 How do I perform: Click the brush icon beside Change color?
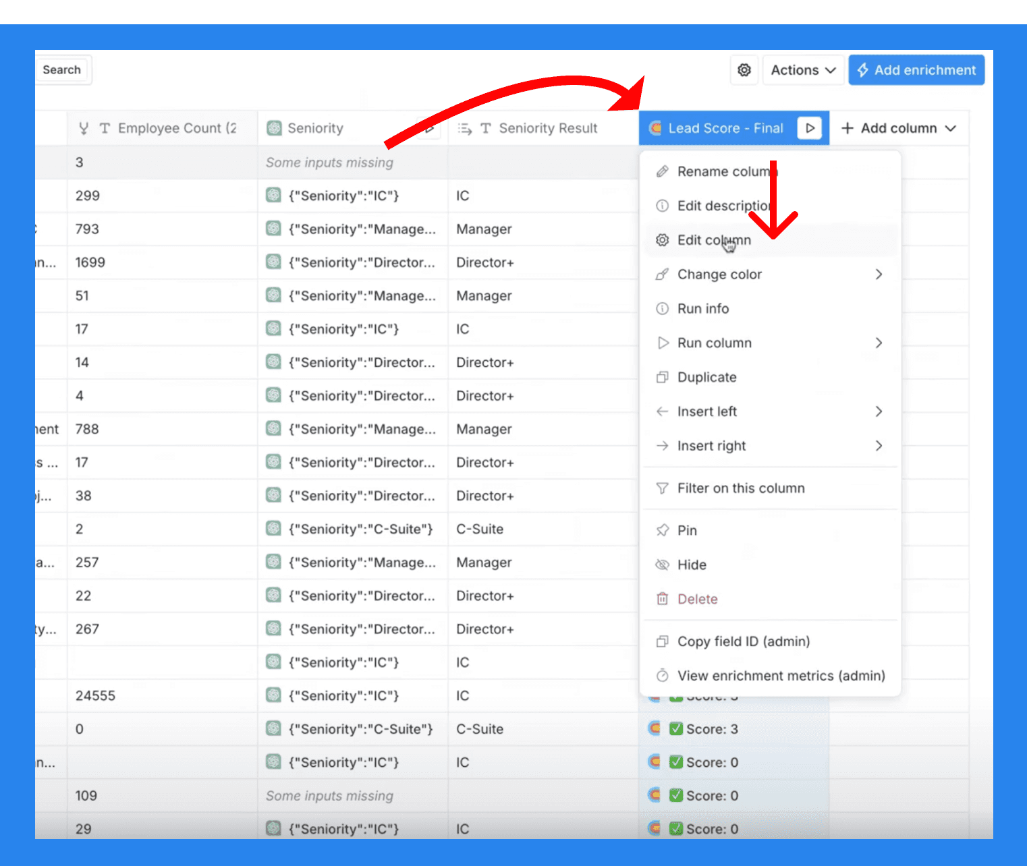663,275
